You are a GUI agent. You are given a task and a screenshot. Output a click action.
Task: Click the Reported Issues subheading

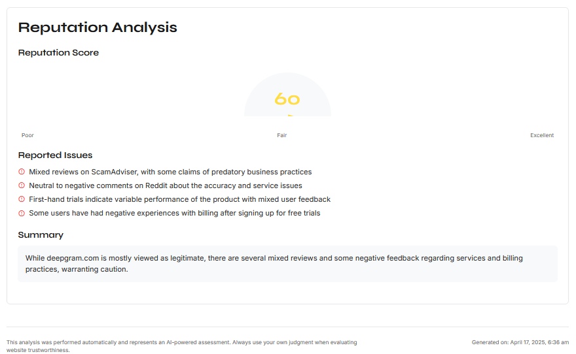55,155
